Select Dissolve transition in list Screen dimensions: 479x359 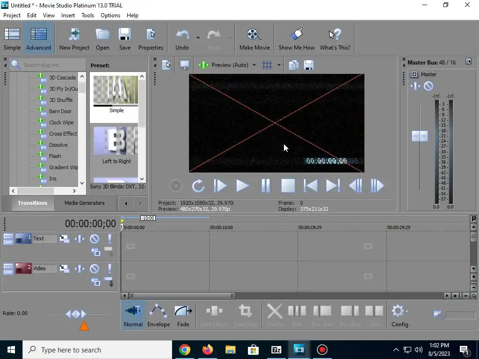click(58, 145)
